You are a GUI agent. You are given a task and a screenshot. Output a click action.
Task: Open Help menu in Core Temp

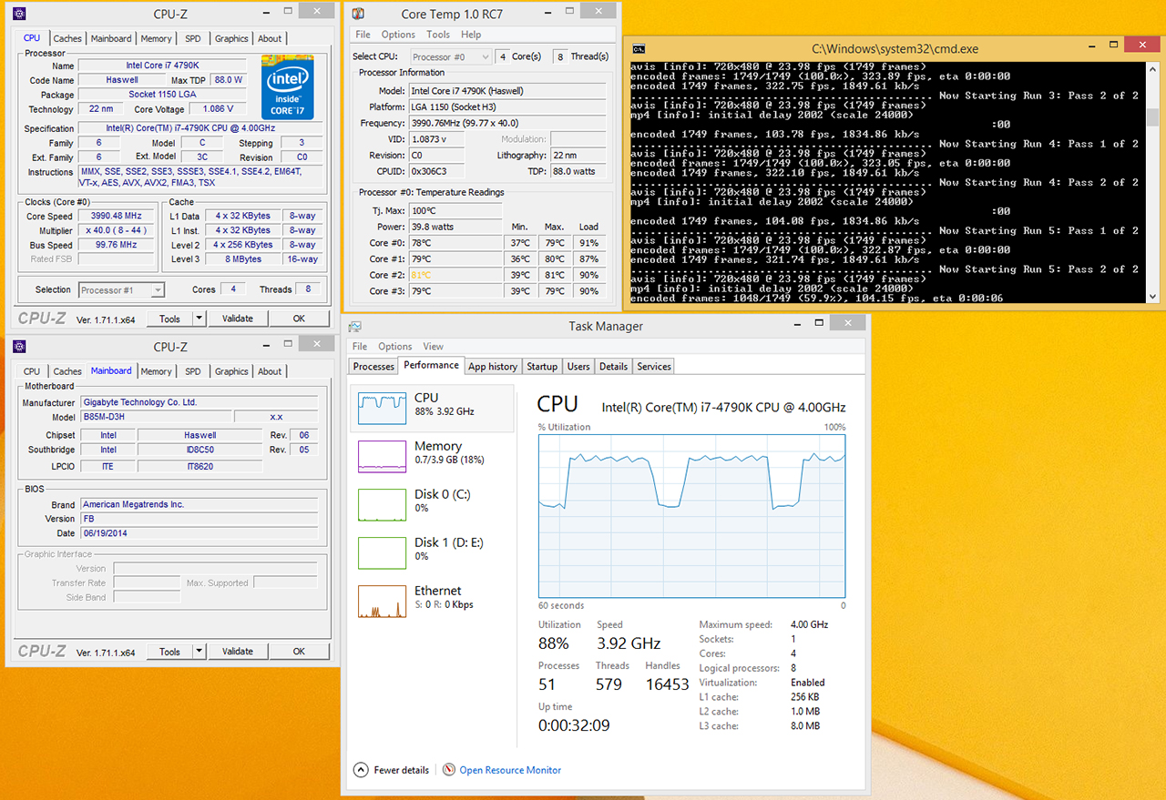tap(471, 35)
